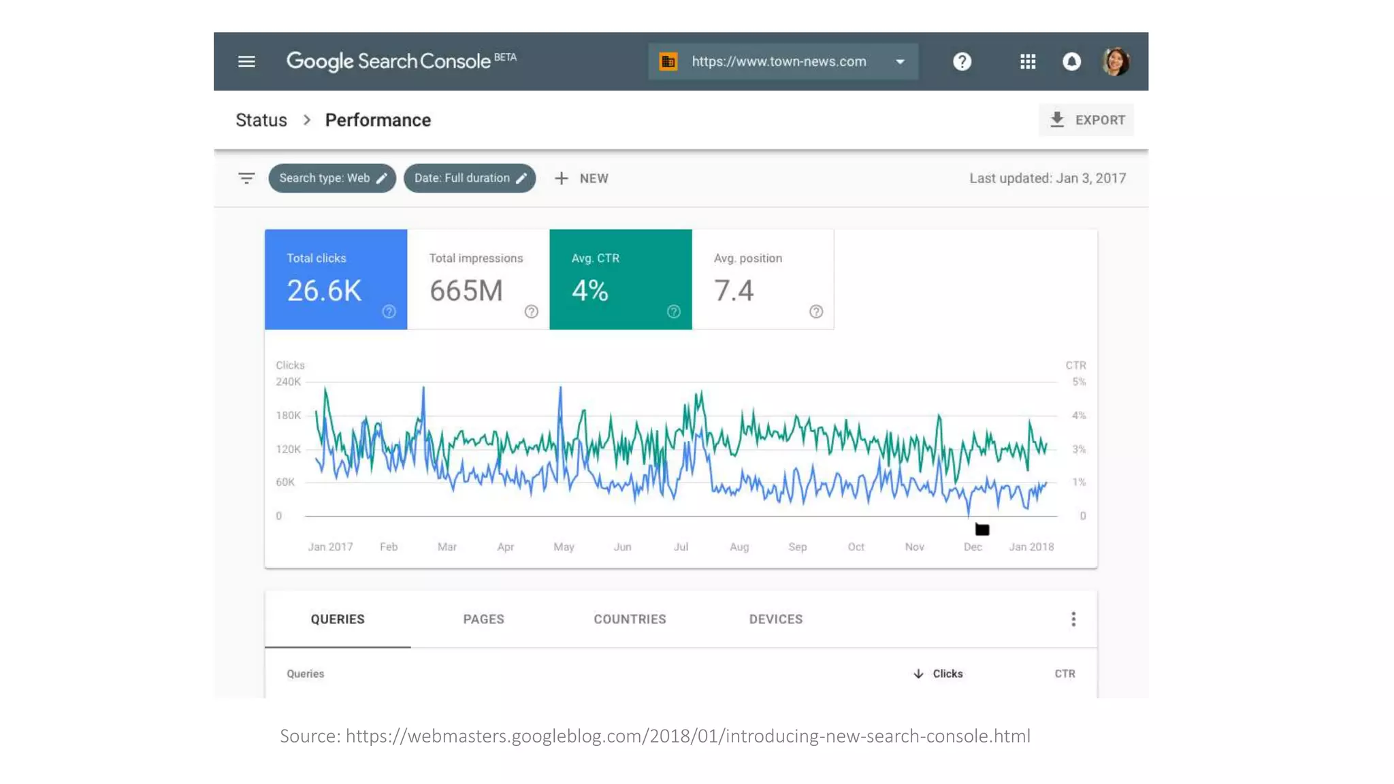Screen dimensions: 1394x784
Task: Switch to the QUERIES tab
Action: point(338,619)
